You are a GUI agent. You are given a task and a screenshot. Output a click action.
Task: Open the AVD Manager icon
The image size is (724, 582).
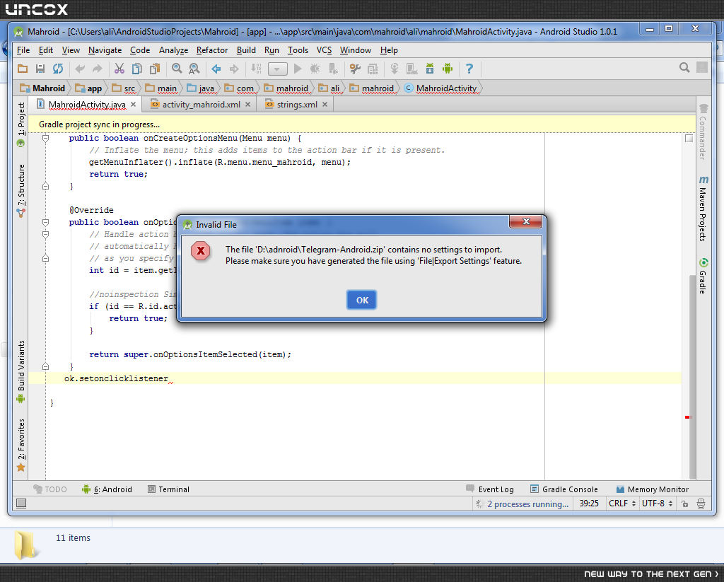tap(412, 69)
